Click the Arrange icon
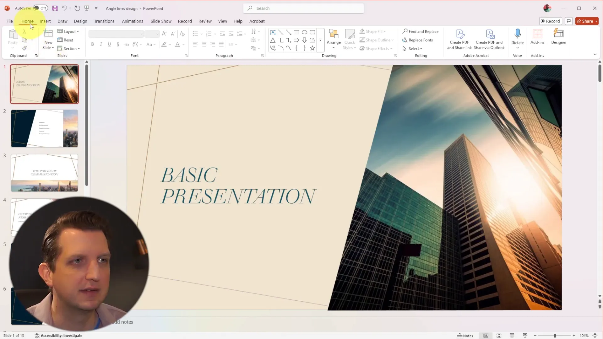603x339 pixels. point(334,34)
